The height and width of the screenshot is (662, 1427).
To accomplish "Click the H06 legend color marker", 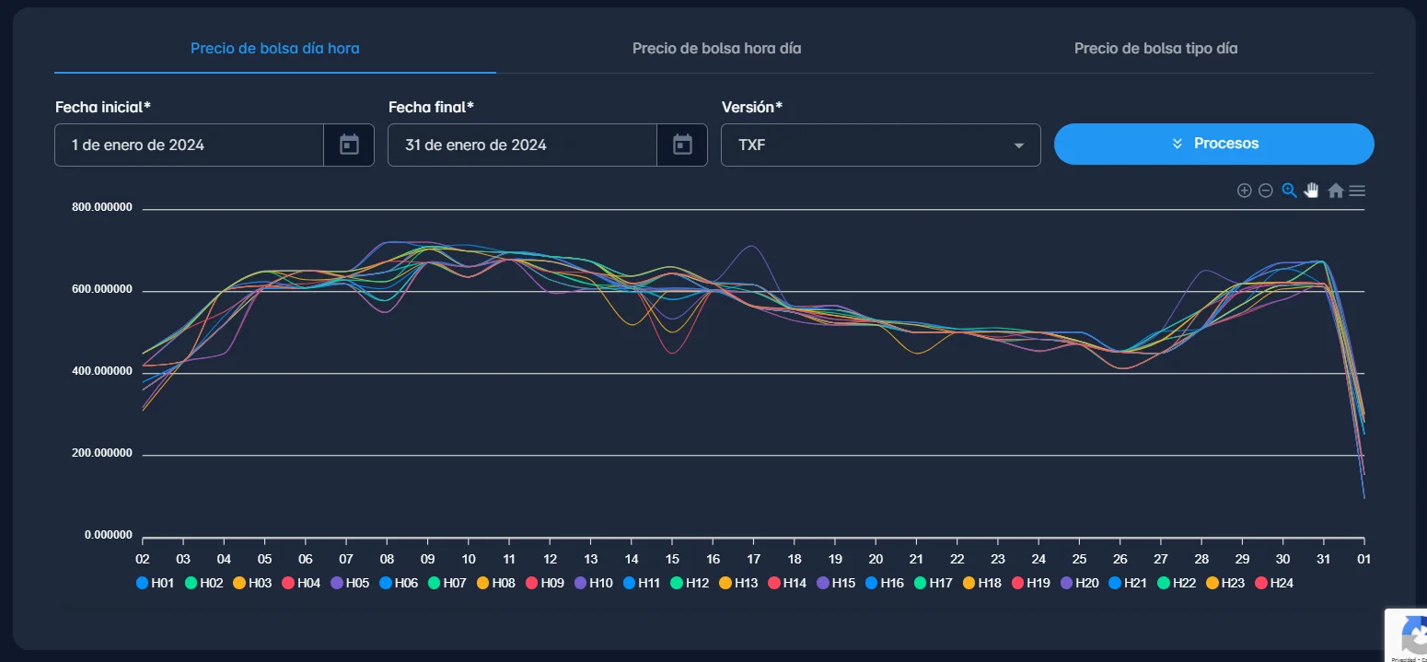I will (385, 583).
